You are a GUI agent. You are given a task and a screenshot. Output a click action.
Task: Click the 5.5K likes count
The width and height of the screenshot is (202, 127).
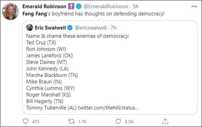tap(129, 122)
